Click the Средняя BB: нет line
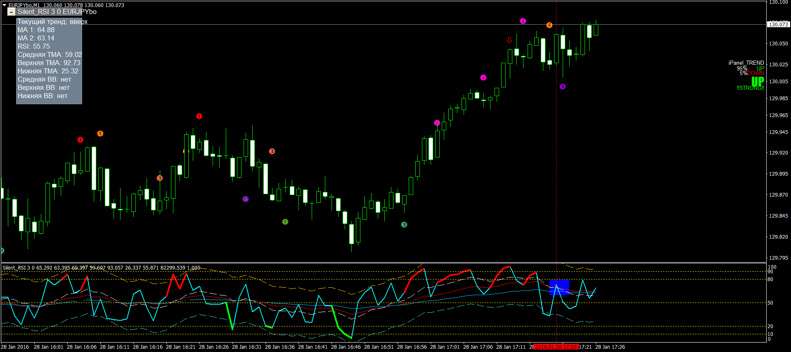This screenshot has height=352, width=791. click(44, 80)
